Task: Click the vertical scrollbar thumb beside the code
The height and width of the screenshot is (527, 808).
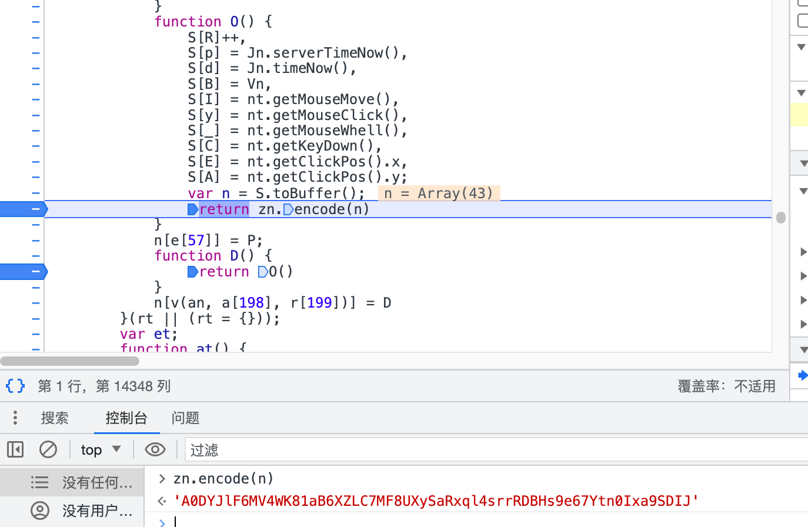Action: [781, 218]
